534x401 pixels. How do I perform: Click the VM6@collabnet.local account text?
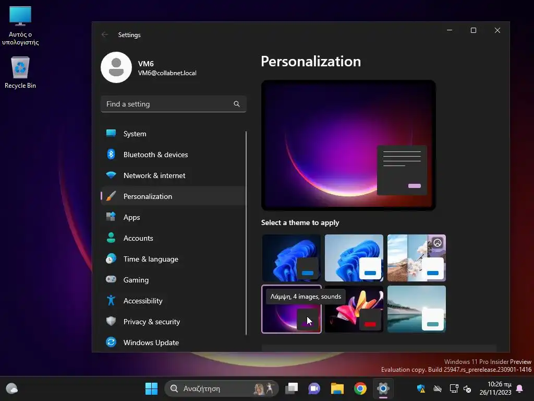click(167, 73)
